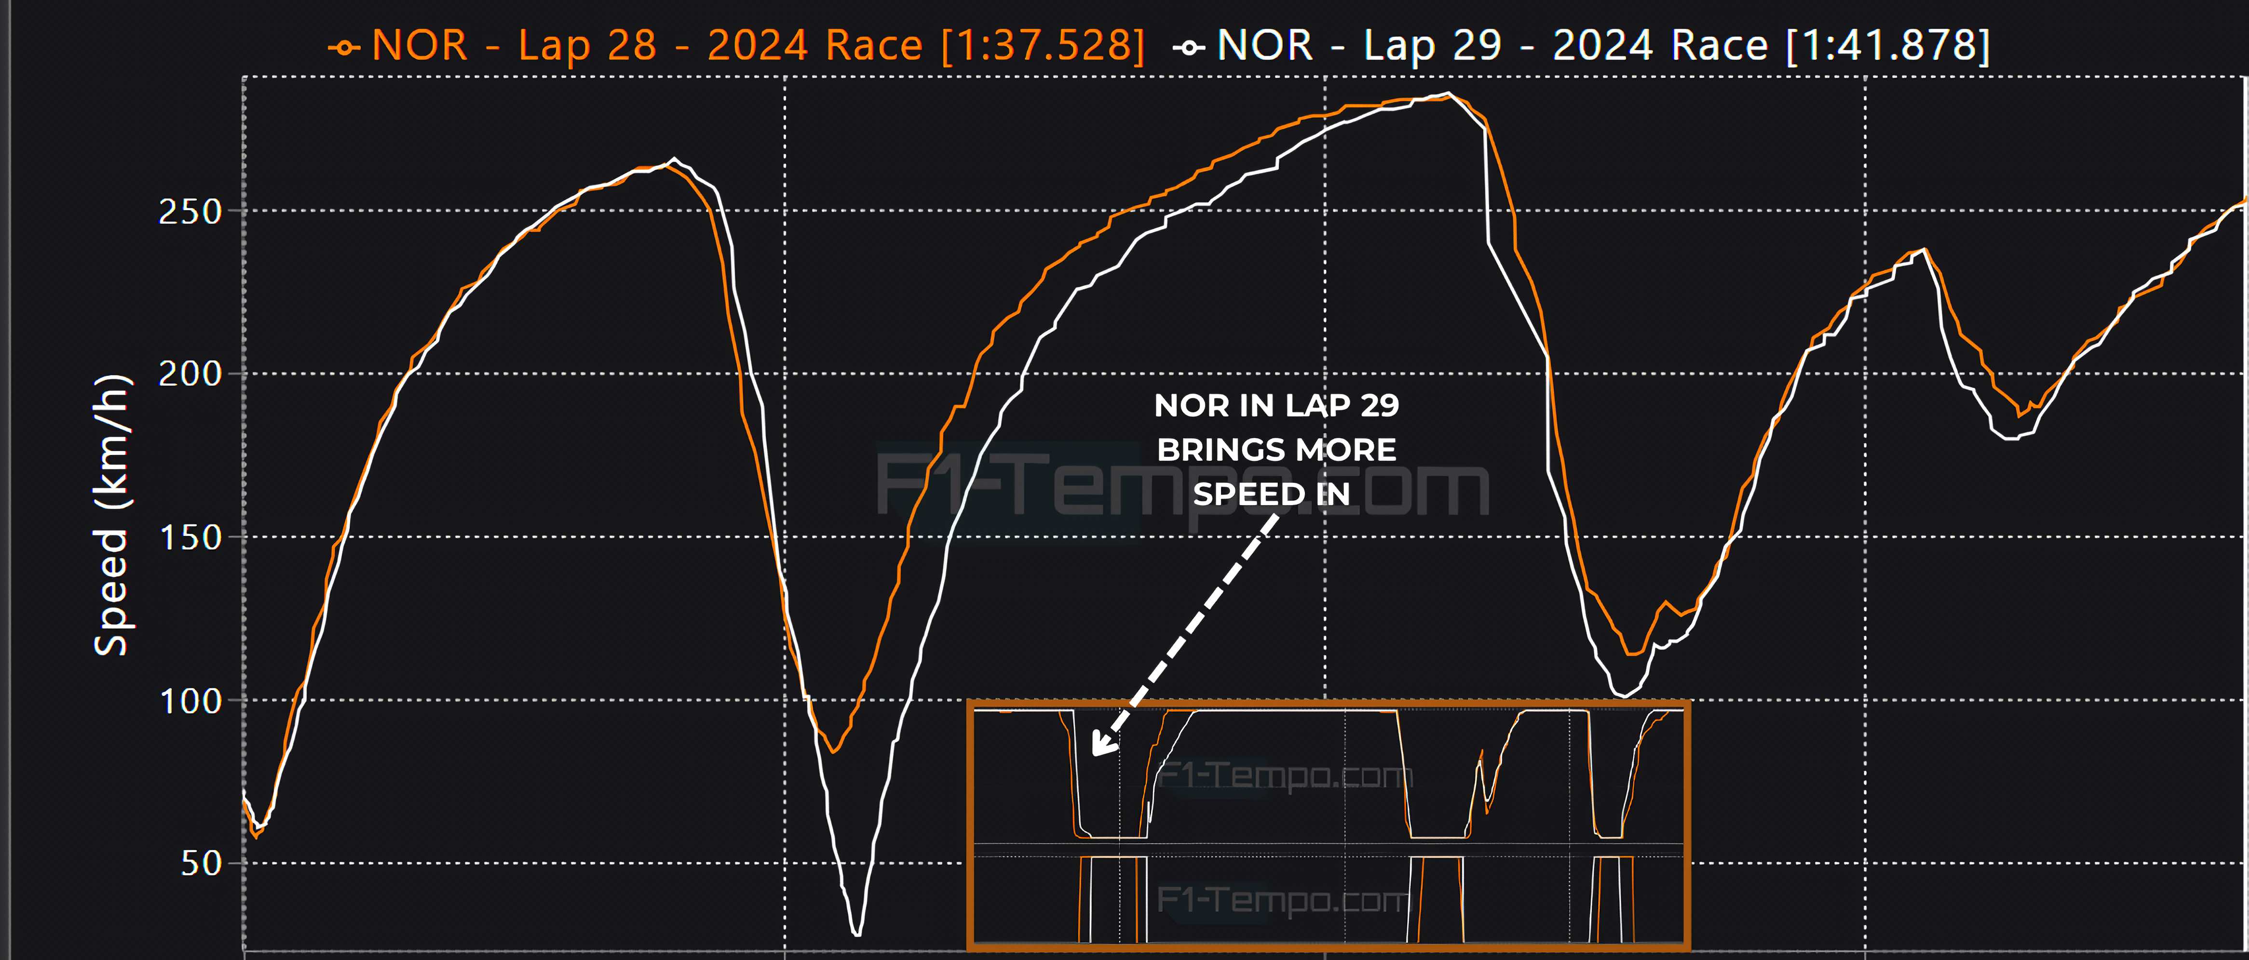Click the 150 y-axis tick label
2249x960 pixels.
pos(190,538)
